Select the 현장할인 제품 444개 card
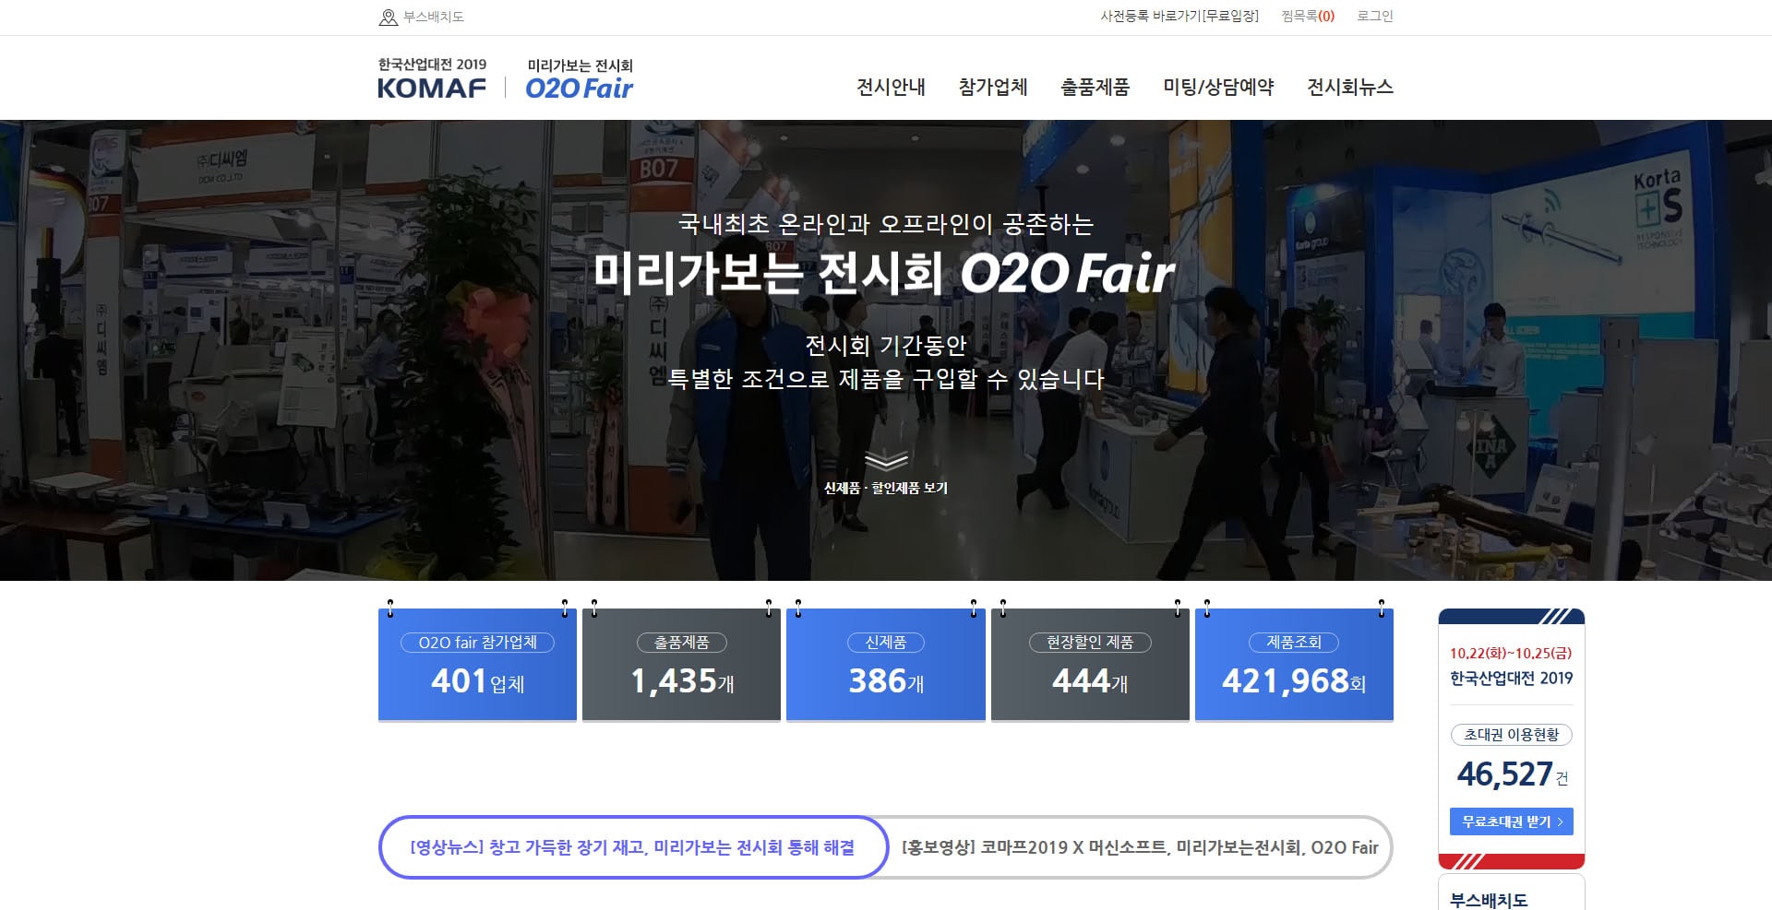The height and width of the screenshot is (910, 1772). [1090, 664]
